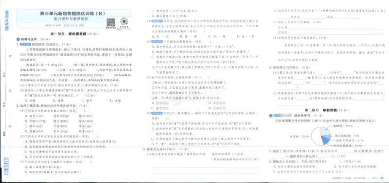The image size is (389, 183).
Task: Click option C 梅须逊雪三分白 at the column top
Action: (175, 11)
